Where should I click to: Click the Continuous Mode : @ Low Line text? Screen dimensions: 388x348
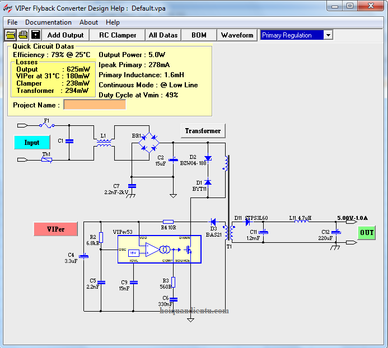click(148, 85)
